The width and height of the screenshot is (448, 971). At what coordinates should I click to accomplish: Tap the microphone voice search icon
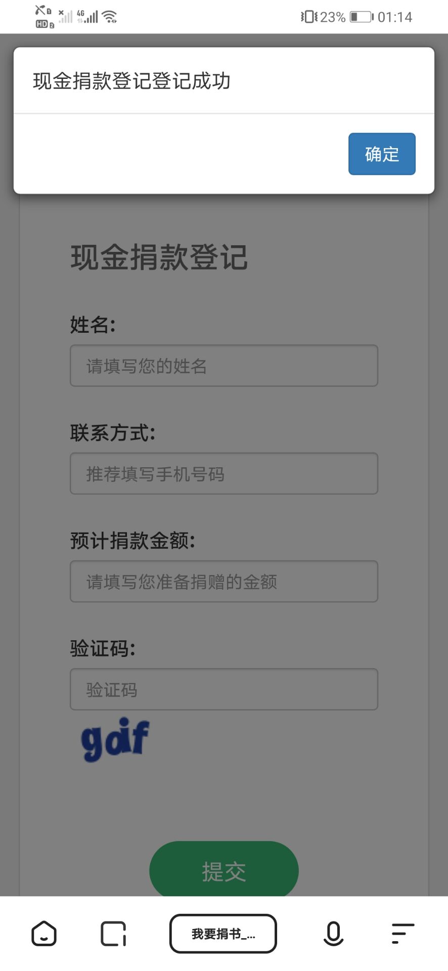pyautogui.click(x=333, y=934)
